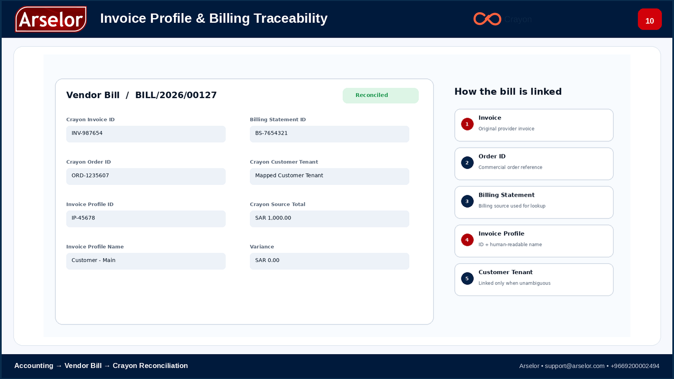Click the BILL/2026/00127 record title
The height and width of the screenshot is (379, 674).
(176, 95)
